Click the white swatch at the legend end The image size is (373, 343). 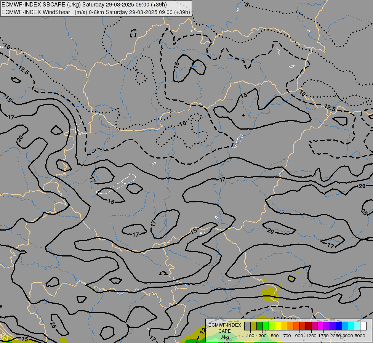(363, 326)
